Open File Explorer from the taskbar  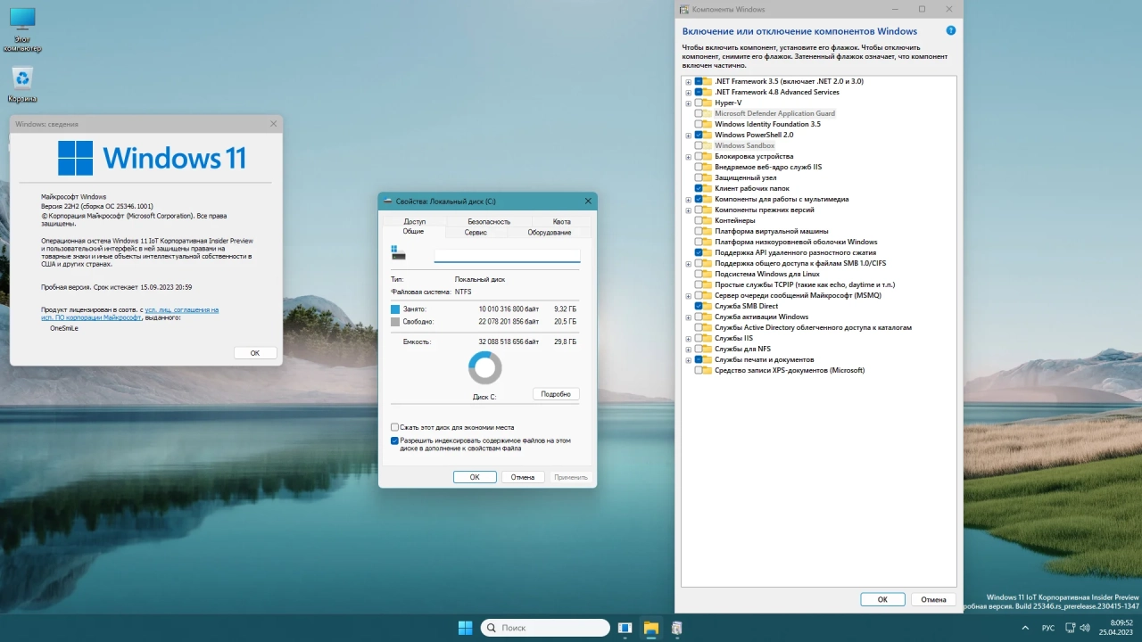650,628
